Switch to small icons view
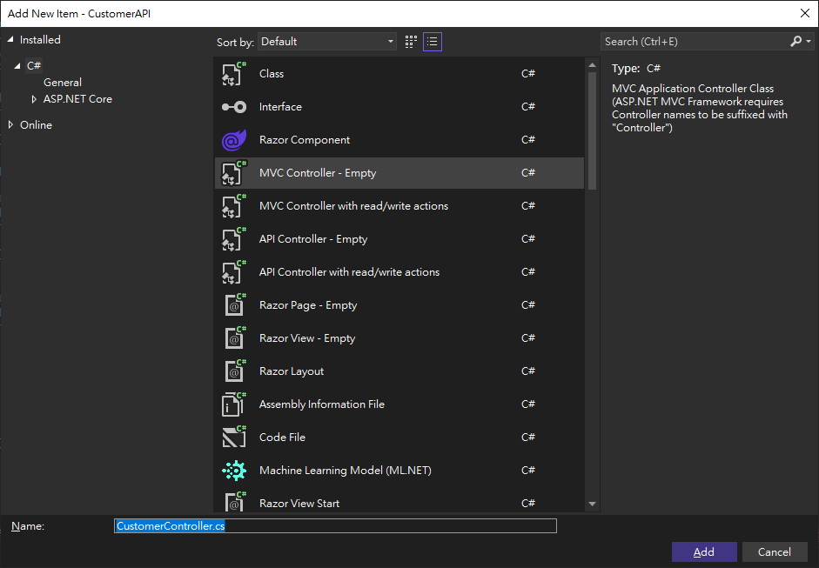The height and width of the screenshot is (568, 819). pyautogui.click(x=411, y=42)
